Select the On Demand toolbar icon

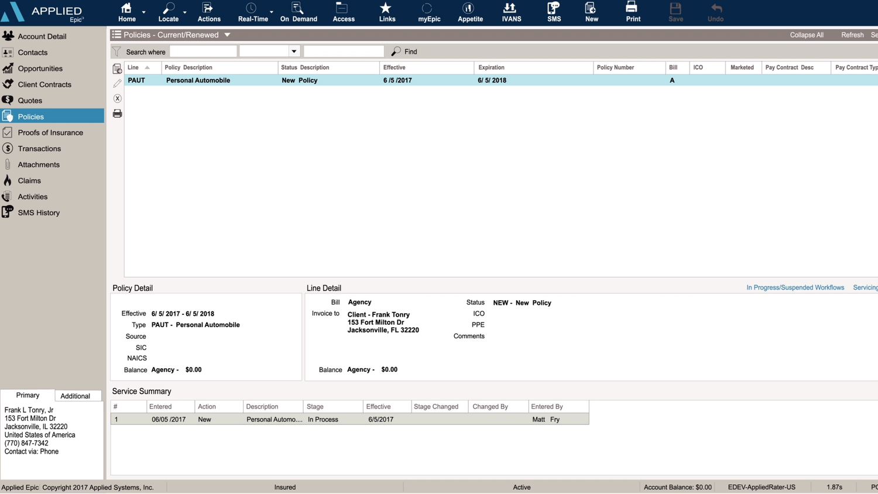299,12
